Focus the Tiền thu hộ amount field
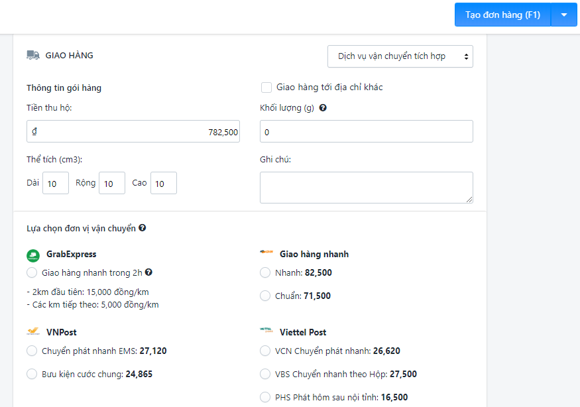 click(x=133, y=131)
